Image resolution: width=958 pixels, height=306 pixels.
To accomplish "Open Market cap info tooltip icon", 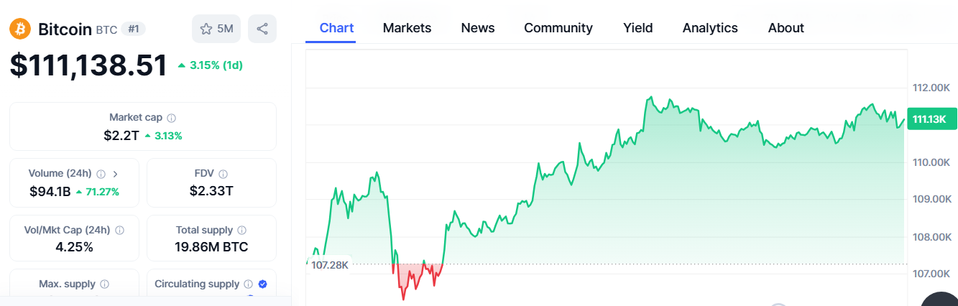I will [x=172, y=118].
